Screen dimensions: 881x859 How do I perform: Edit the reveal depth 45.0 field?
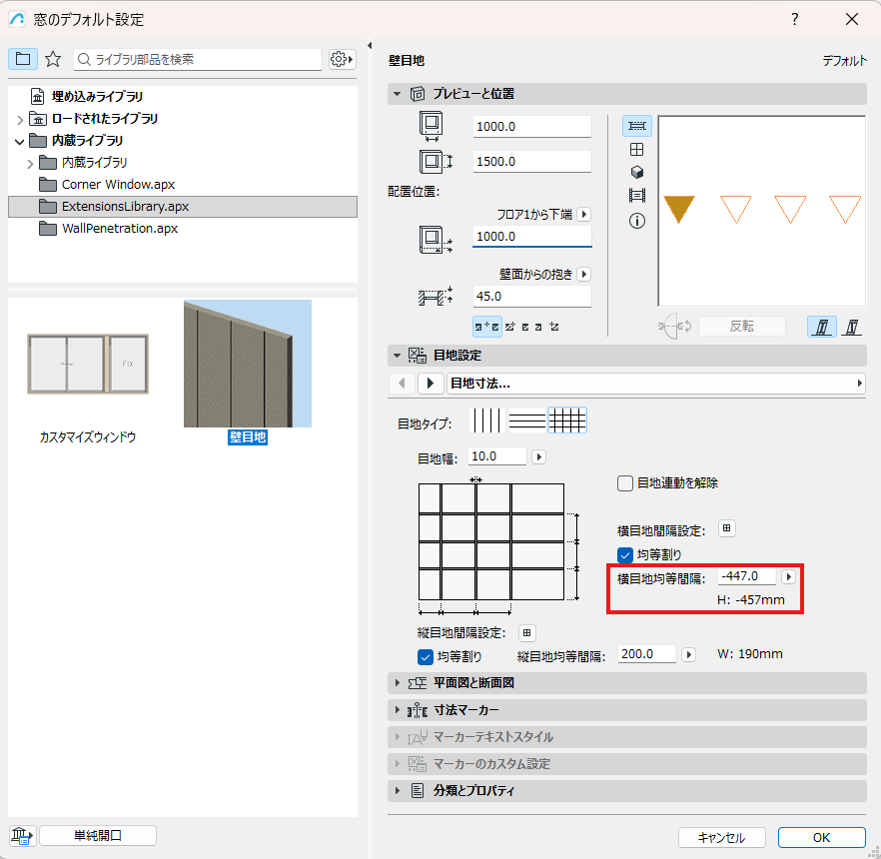532,296
